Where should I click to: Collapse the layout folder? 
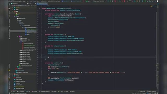[x=19, y=42]
